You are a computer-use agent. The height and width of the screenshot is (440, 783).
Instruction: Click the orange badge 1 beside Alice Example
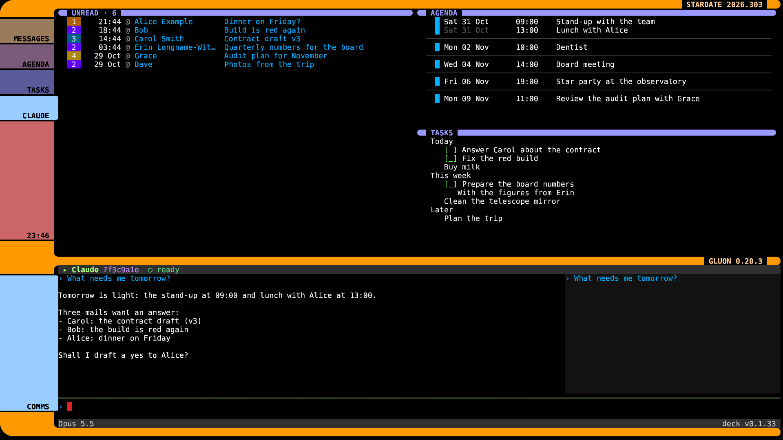coord(74,22)
